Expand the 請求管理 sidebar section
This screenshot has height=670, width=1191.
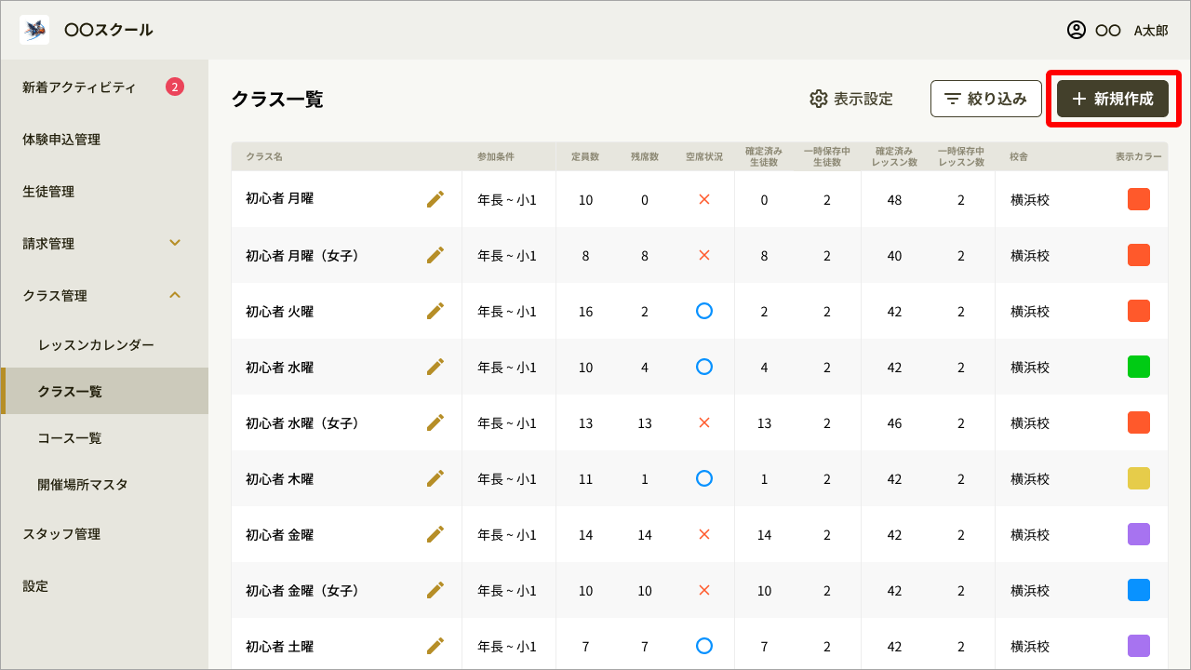coord(175,244)
